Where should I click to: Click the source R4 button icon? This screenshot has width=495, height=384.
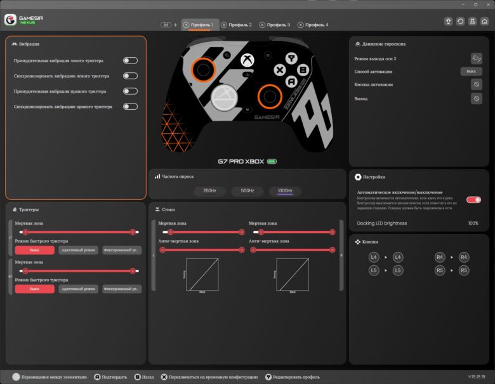440,257
